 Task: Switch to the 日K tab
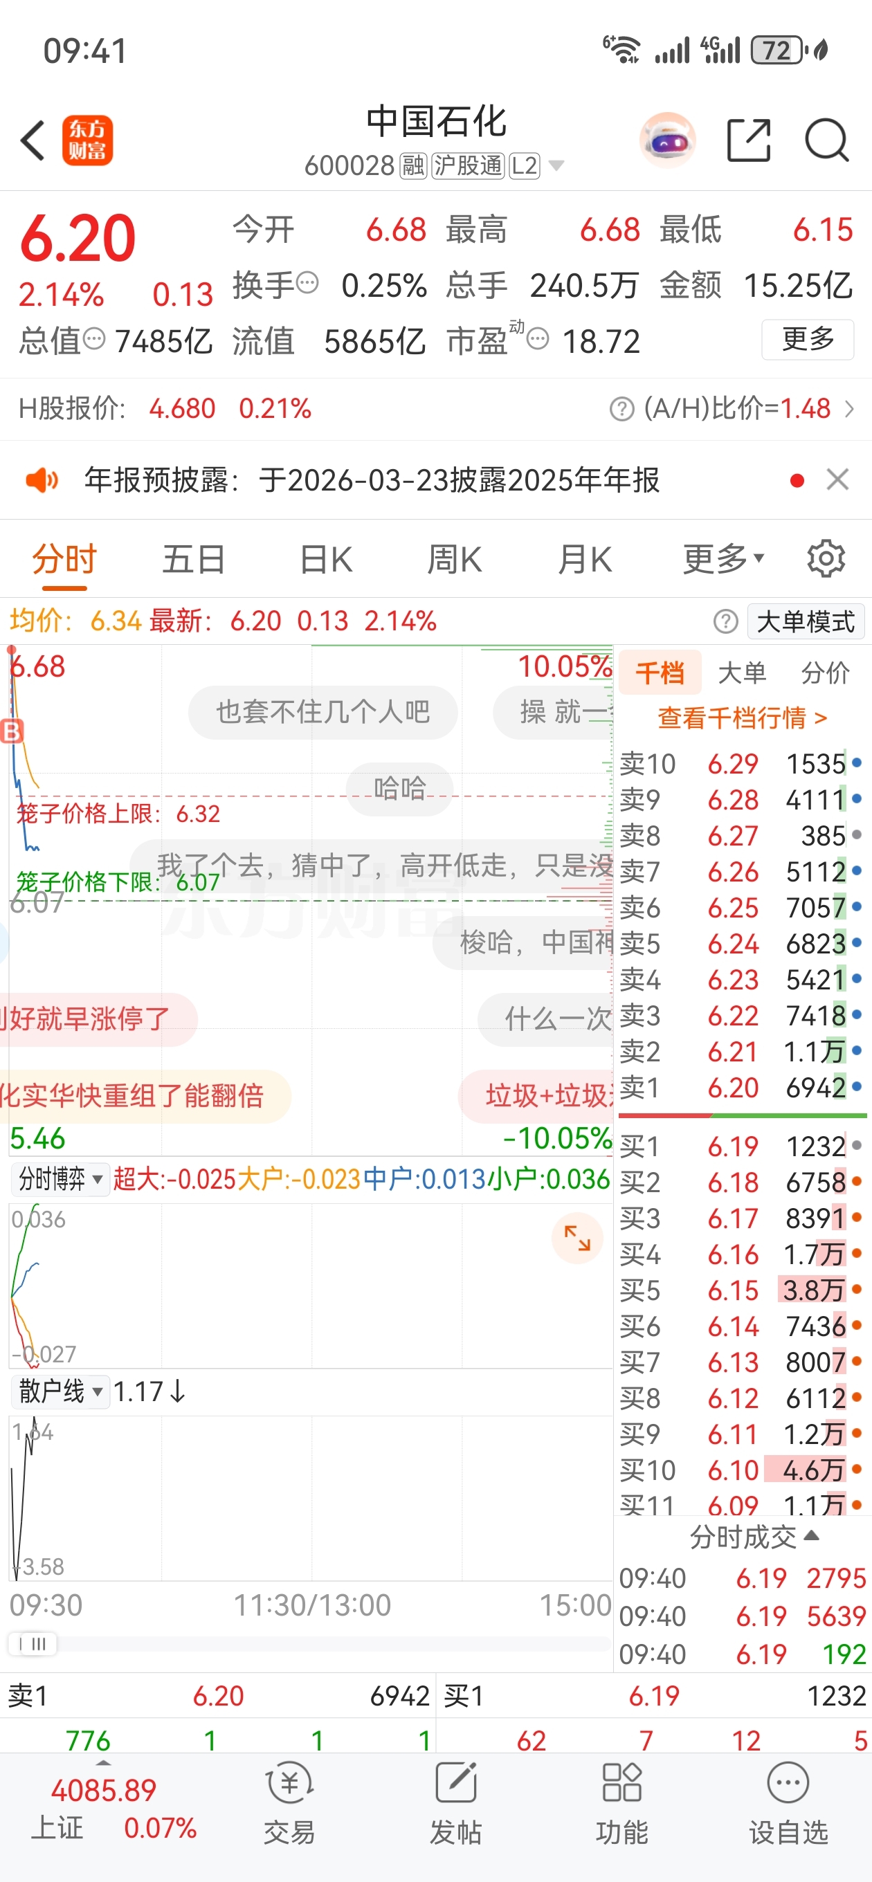click(x=326, y=560)
